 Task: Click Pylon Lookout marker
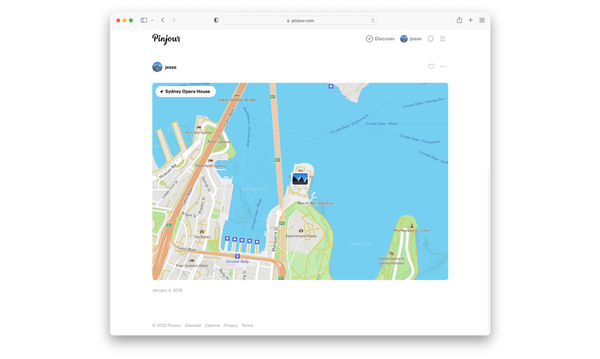click(x=219, y=137)
